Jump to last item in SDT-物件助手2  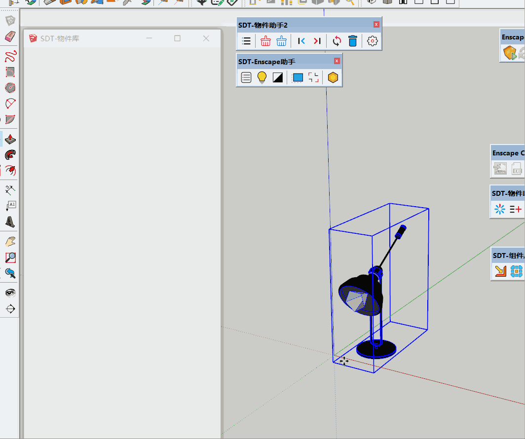[x=317, y=41]
